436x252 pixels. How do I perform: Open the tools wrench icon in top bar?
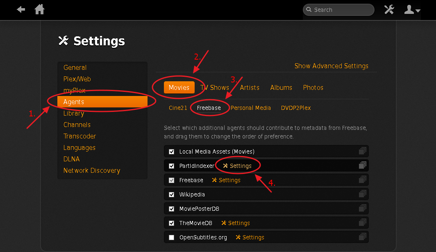point(389,9)
